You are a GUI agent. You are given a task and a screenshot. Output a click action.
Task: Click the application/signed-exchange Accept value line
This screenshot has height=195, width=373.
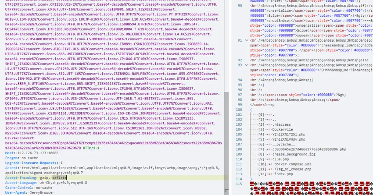coord(44,173)
